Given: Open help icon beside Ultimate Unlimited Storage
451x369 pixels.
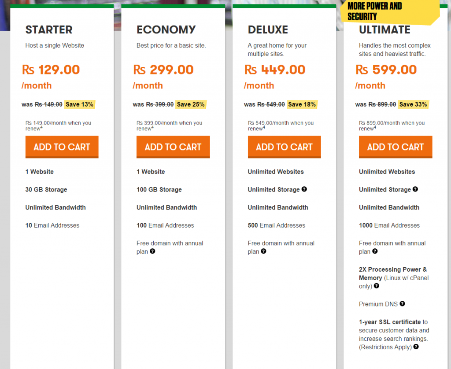Looking at the screenshot, I should tap(415, 189).
